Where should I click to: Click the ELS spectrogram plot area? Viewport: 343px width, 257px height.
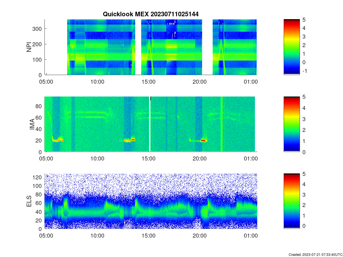(x=151, y=201)
